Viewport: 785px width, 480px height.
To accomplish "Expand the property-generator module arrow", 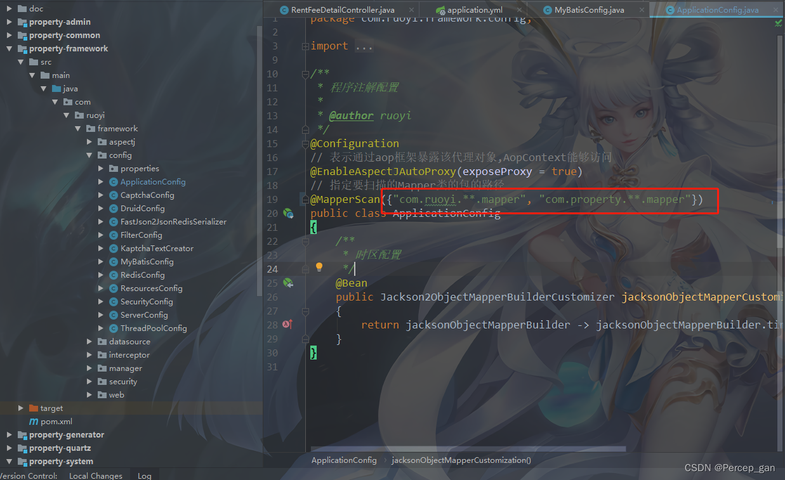I will coord(9,435).
